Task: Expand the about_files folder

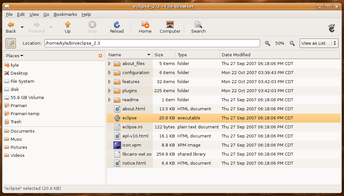Action: point(109,63)
